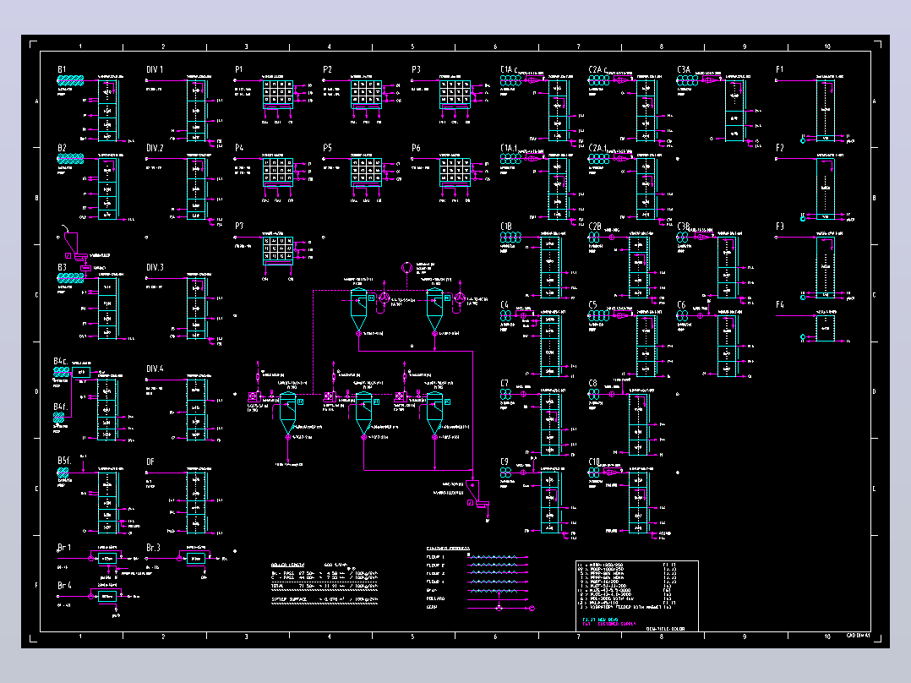
Task: Select the POLLARD product label
Action: click(x=436, y=598)
